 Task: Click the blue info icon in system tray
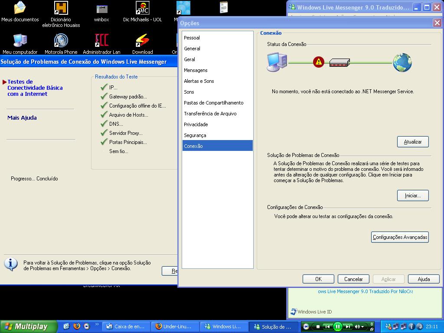coord(412,326)
